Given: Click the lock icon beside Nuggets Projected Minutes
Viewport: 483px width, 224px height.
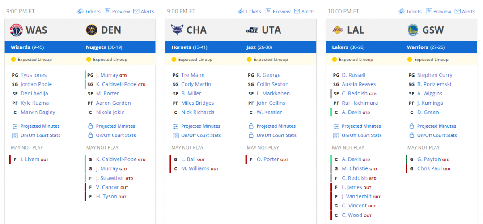Looking at the screenshot, I should [90, 126].
